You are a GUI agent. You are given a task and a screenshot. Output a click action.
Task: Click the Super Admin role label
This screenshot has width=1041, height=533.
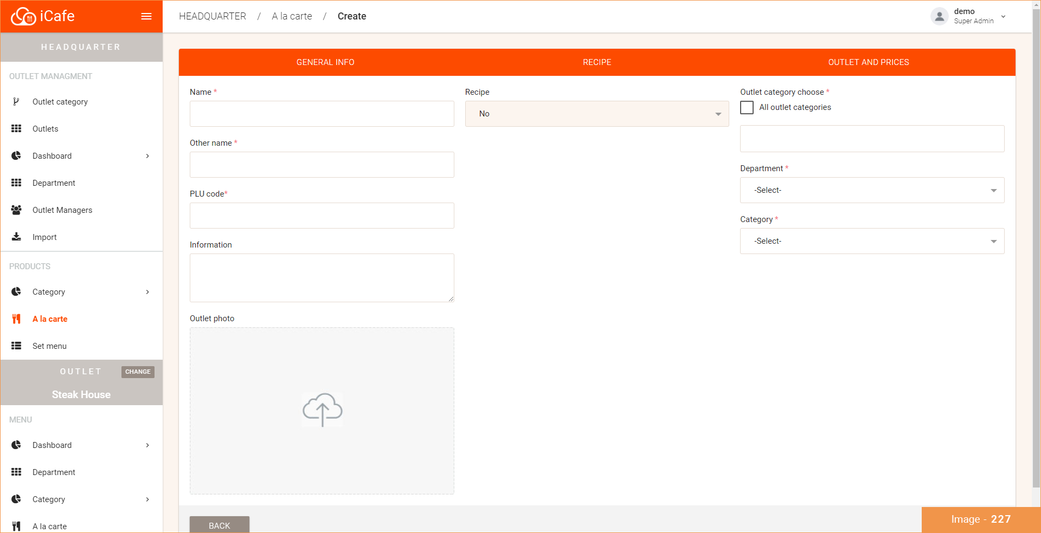click(x=974, y=21)
